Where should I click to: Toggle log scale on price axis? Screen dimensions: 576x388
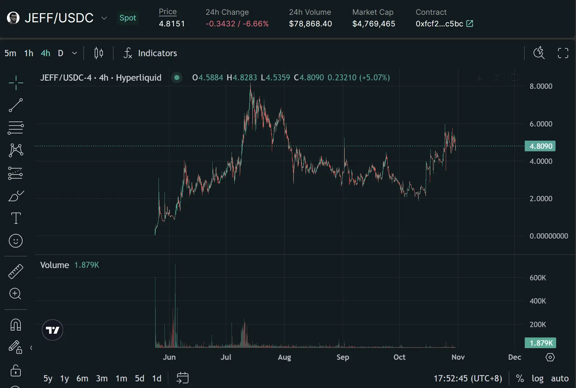pyautogui.click(x=537, y=379)
